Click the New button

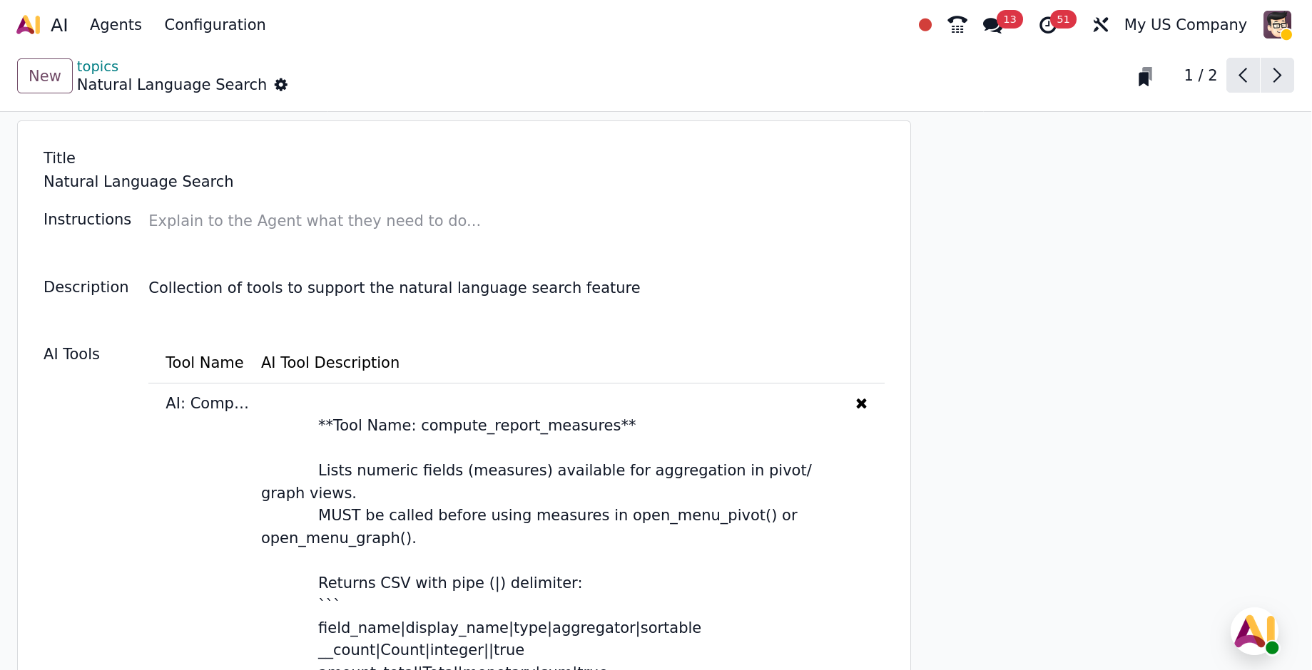(x=45, y=76)
